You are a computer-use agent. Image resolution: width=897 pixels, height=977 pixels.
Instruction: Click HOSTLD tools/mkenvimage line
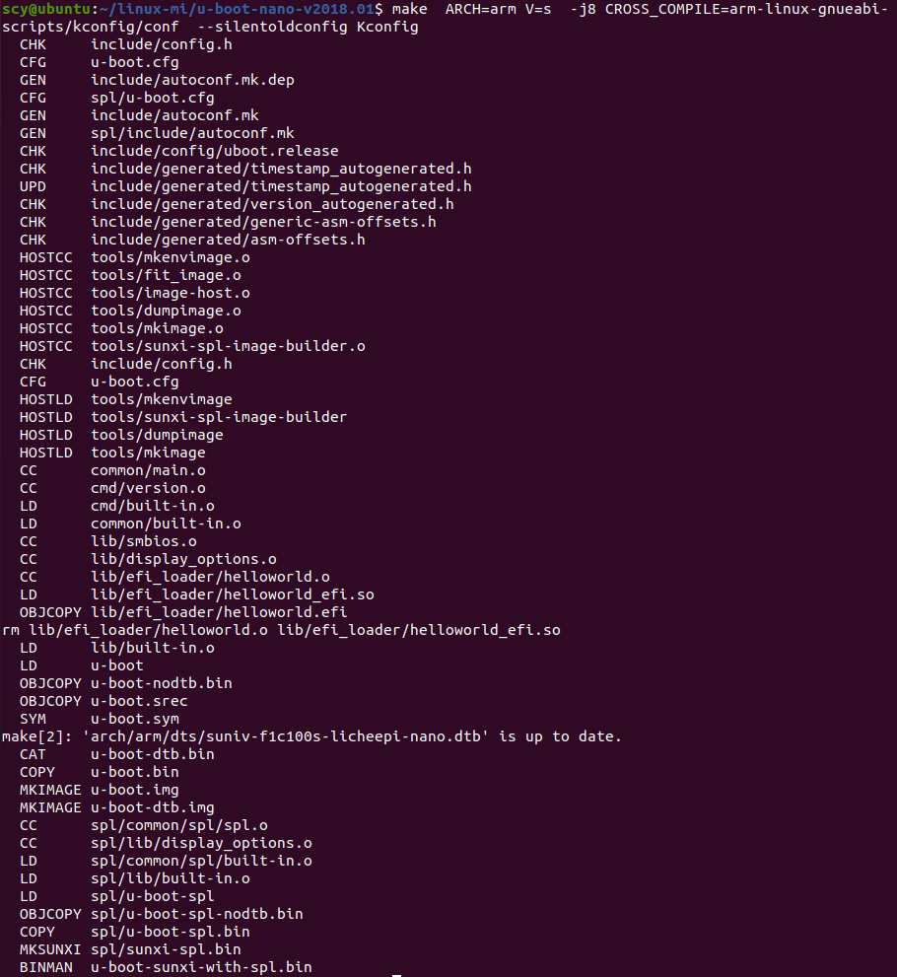[x=126, y=399]
